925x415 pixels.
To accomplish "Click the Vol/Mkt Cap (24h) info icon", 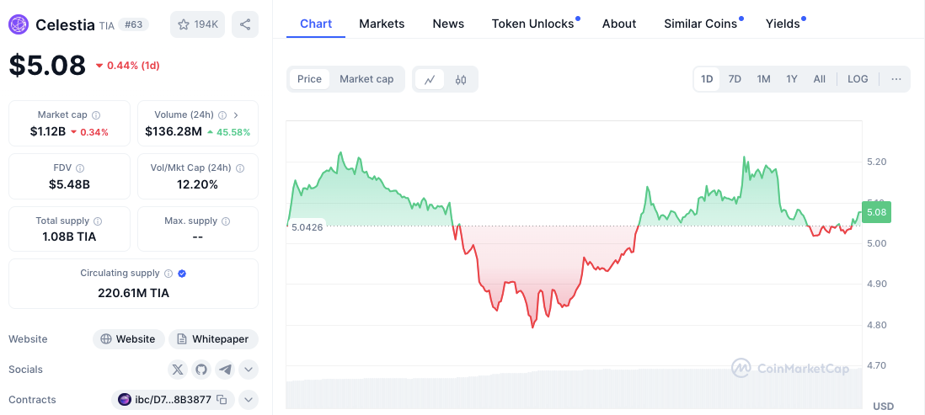I will click(240, 168).
